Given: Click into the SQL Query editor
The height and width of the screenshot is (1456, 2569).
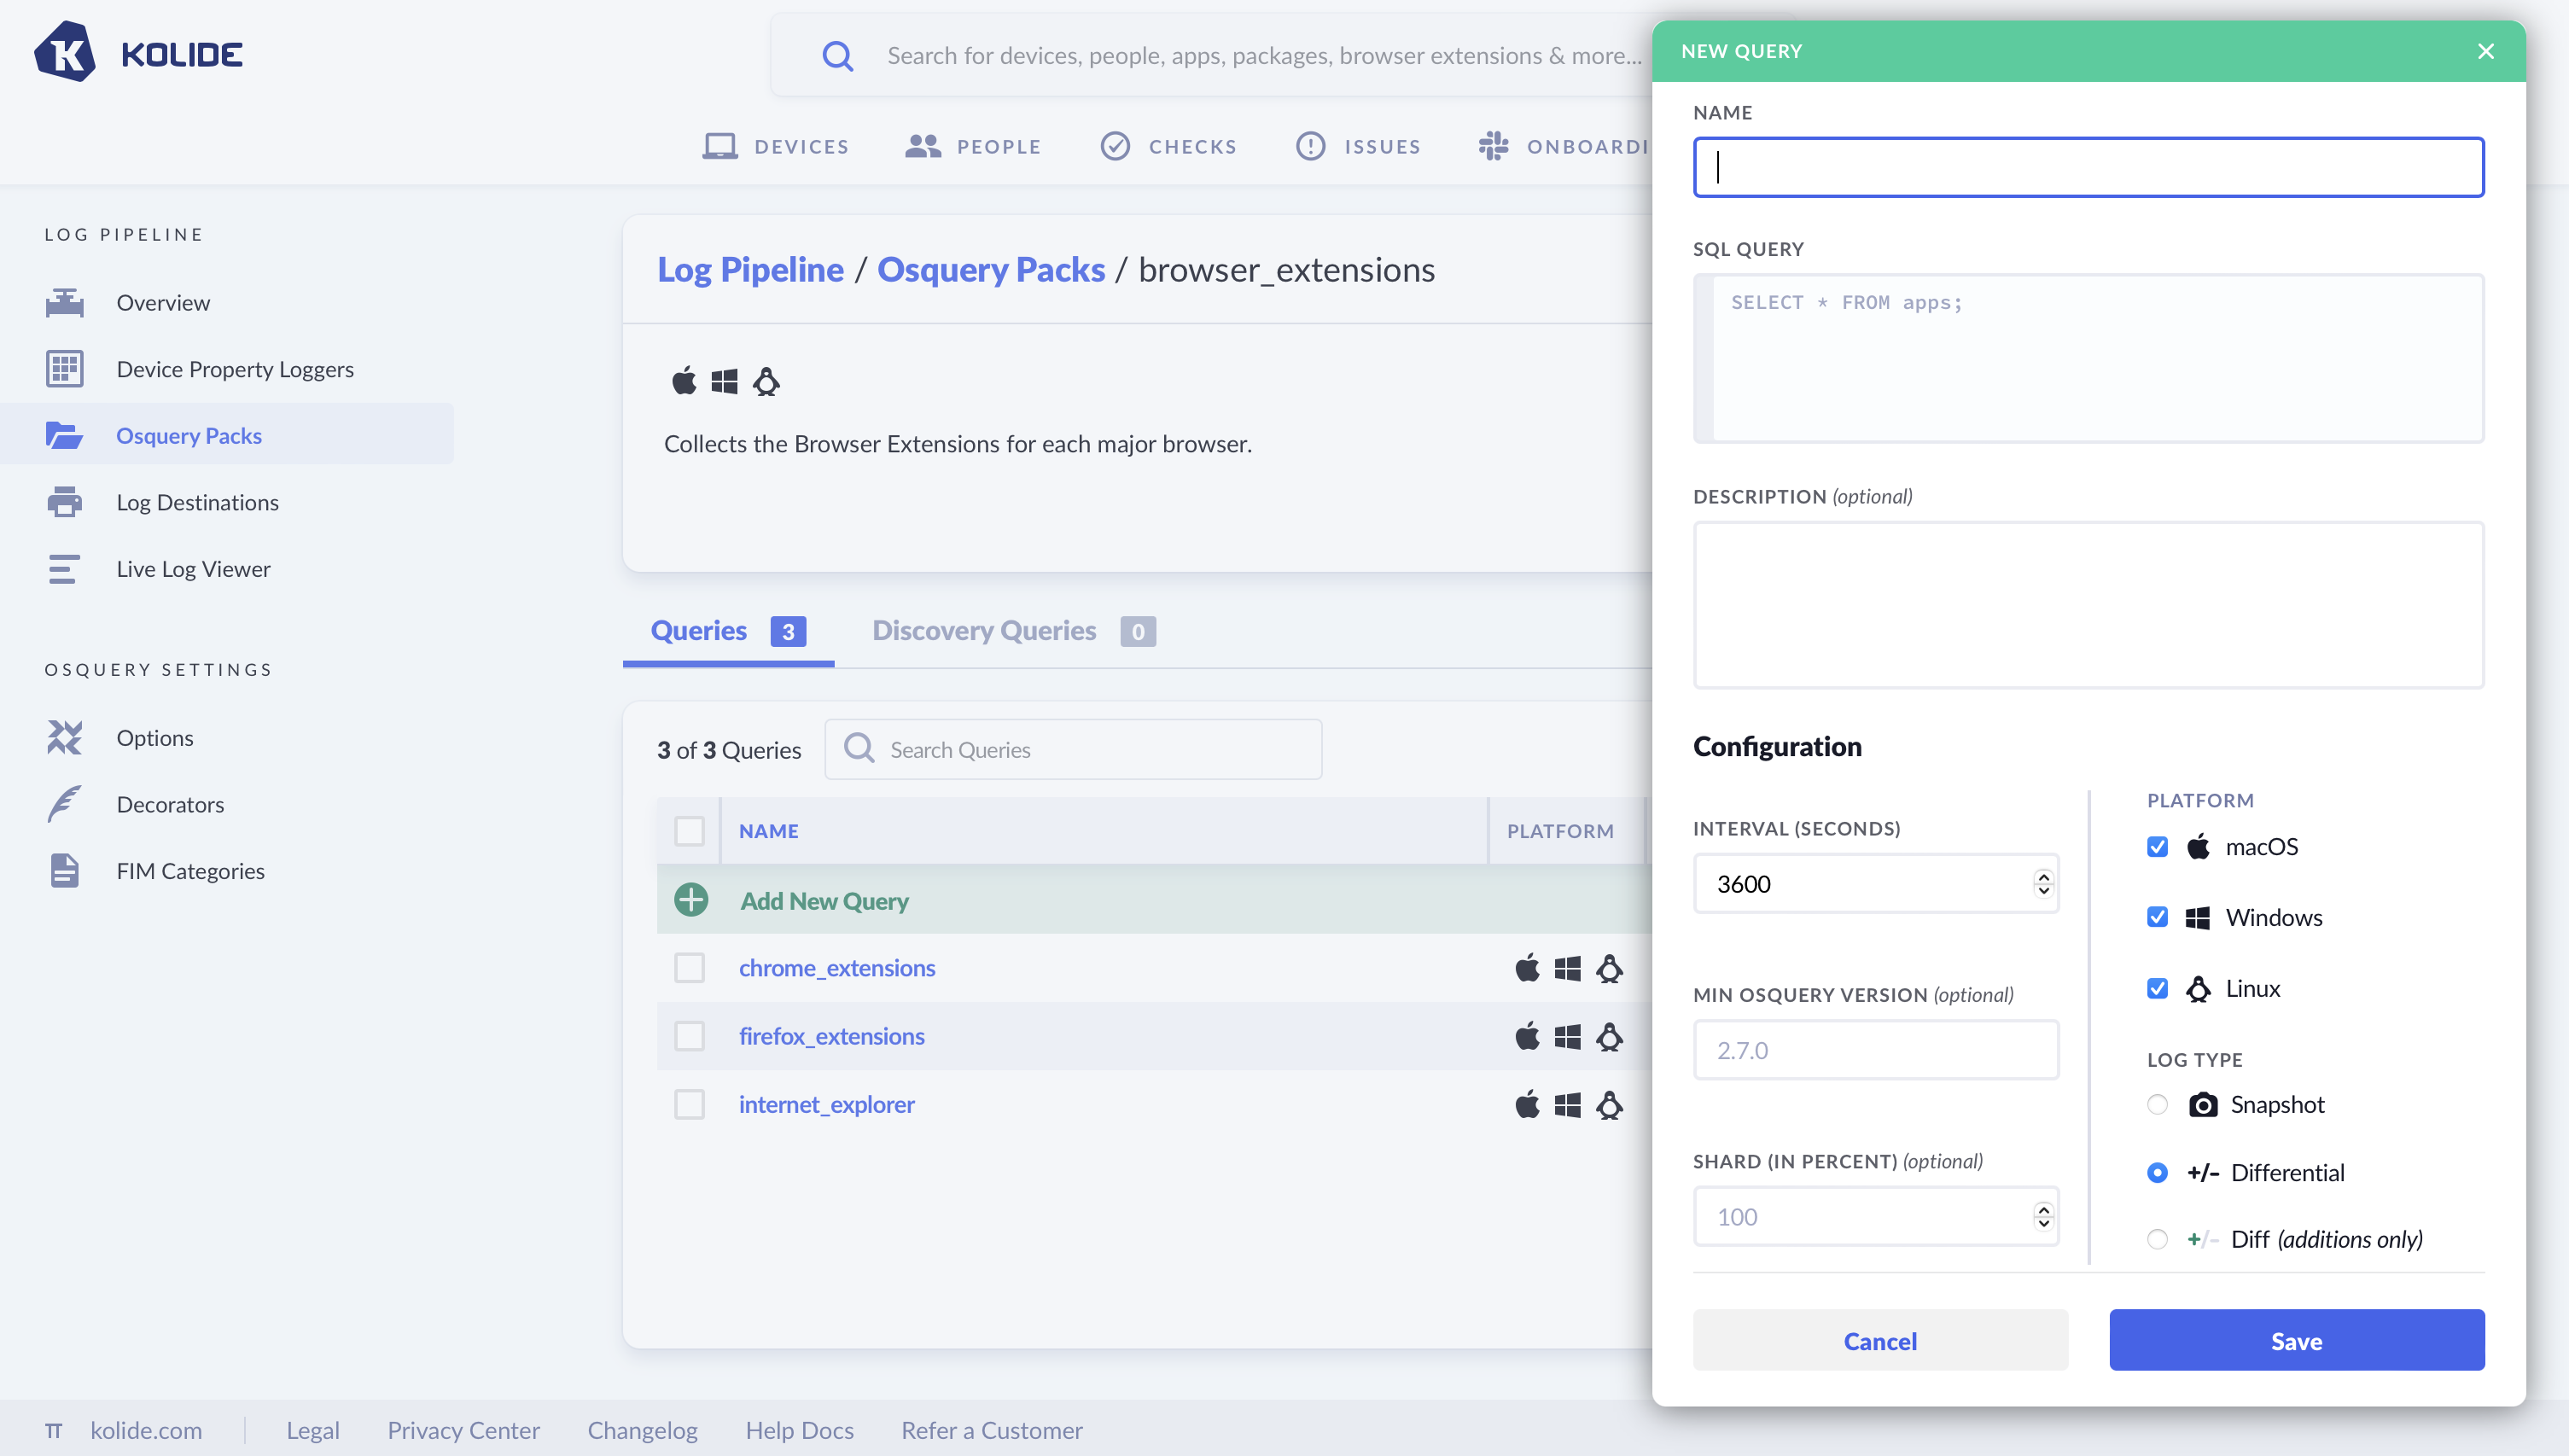Looking at the screenshot, I should (x=2090, y=360).
